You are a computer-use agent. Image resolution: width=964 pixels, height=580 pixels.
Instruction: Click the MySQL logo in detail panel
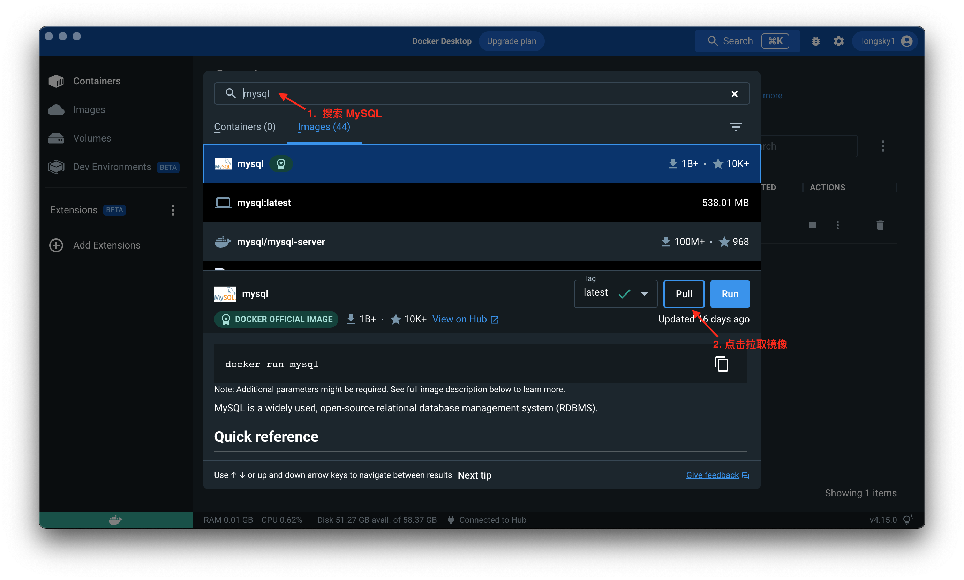coord(225,294)
